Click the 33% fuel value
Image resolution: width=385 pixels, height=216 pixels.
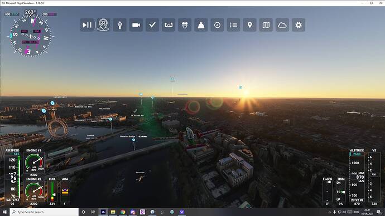coord(52,204)
